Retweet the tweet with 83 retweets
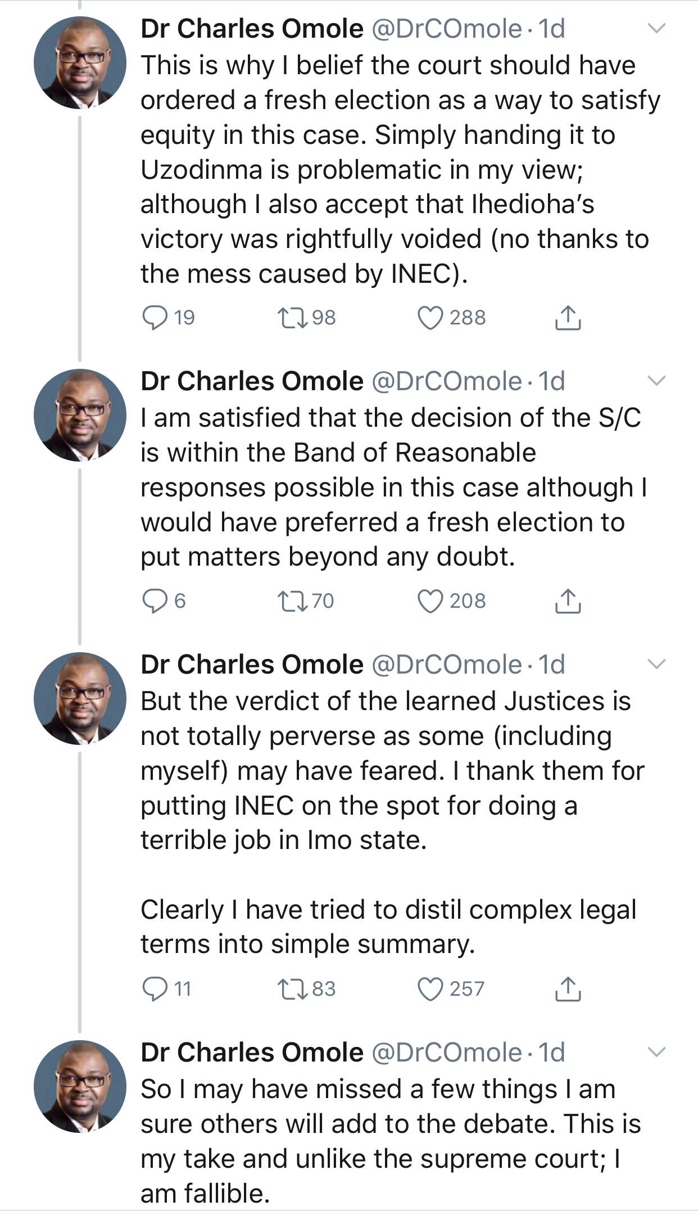This screenshot has width=698, height=1224. 293,989
